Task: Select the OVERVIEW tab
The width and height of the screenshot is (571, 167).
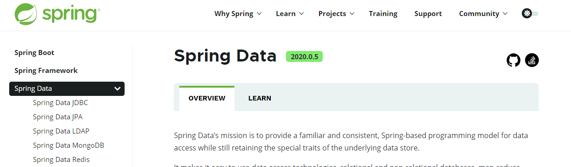Action: point(207,98)
